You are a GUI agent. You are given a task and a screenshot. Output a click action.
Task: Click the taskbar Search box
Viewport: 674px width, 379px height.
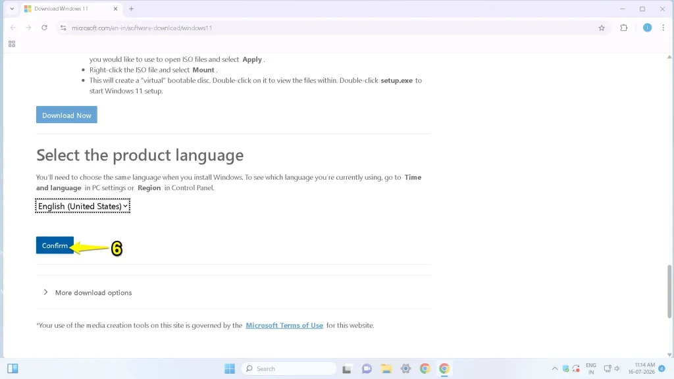(289, 368)
